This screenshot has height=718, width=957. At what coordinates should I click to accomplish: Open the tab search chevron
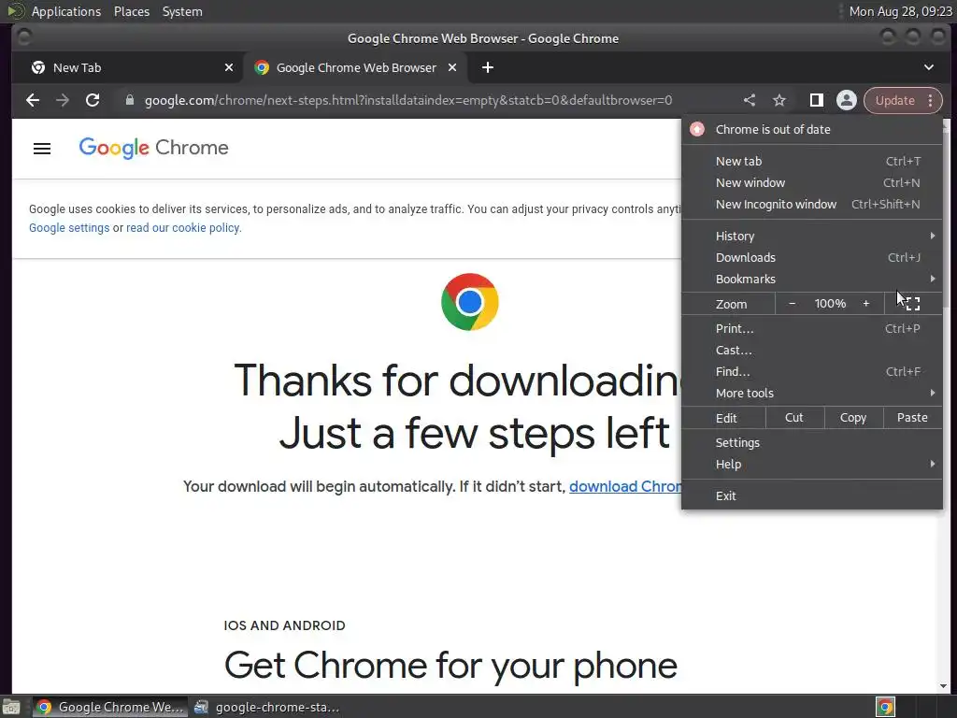(x=929, y=67)
